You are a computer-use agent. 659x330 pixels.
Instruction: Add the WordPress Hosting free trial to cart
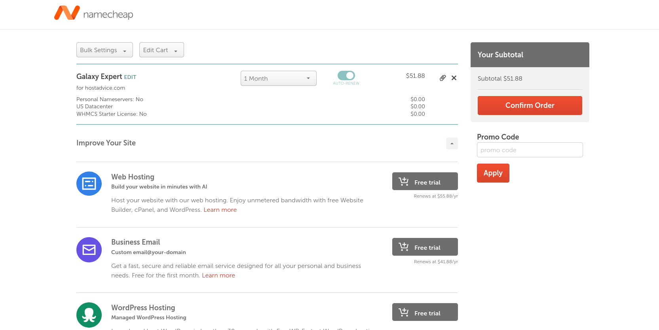(425, 312)
